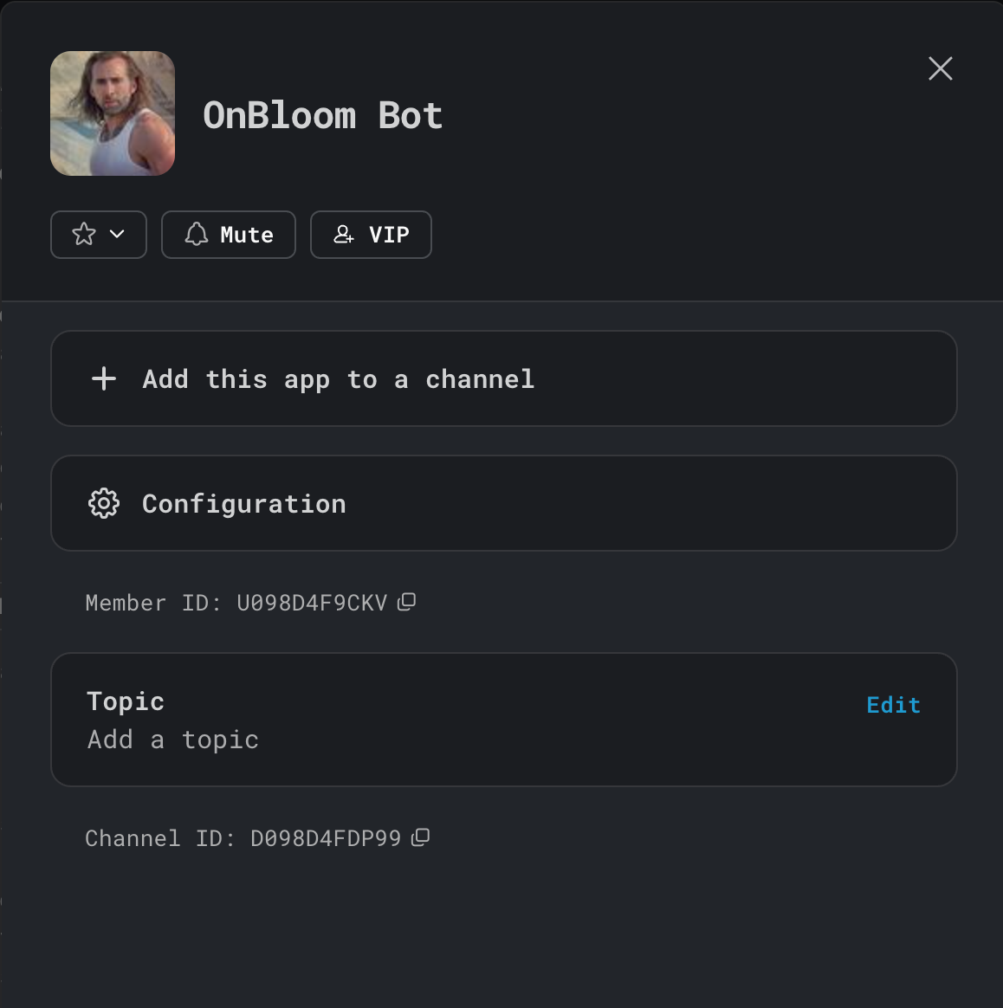Click the Topic heading
Image resolution: width=1003 pixels, height=1008 pixels.
126,701
